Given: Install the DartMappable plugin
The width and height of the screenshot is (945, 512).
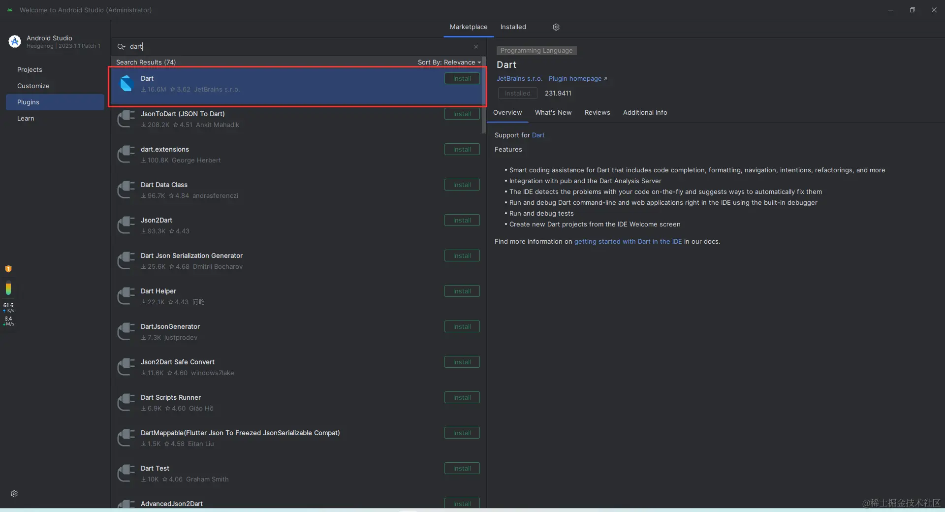Looking at the screenshot, I should 462,433.
